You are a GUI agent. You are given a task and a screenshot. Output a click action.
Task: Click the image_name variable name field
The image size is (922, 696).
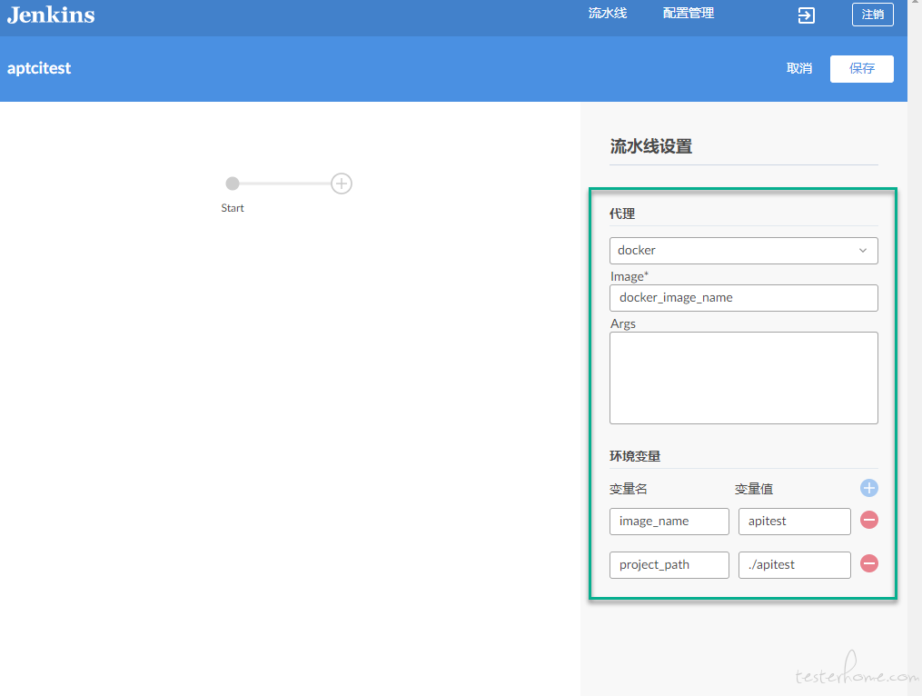[x=669, y=522]
